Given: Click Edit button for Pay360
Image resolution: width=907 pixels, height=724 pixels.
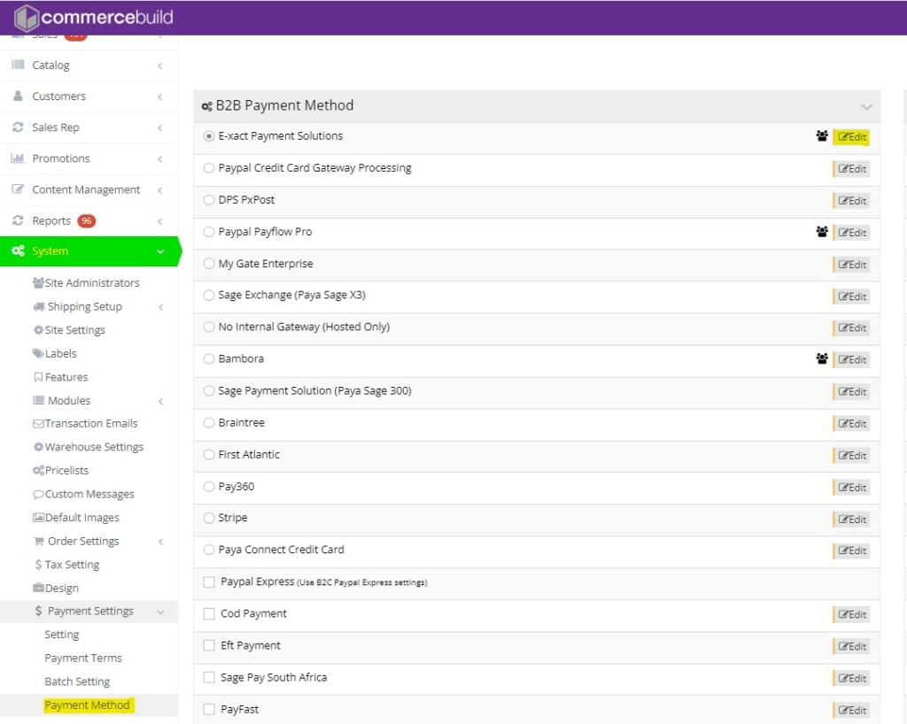Looking at the screenshot, I should tap(852, 488).
